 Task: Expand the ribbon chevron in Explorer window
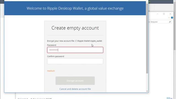point(169,18)
